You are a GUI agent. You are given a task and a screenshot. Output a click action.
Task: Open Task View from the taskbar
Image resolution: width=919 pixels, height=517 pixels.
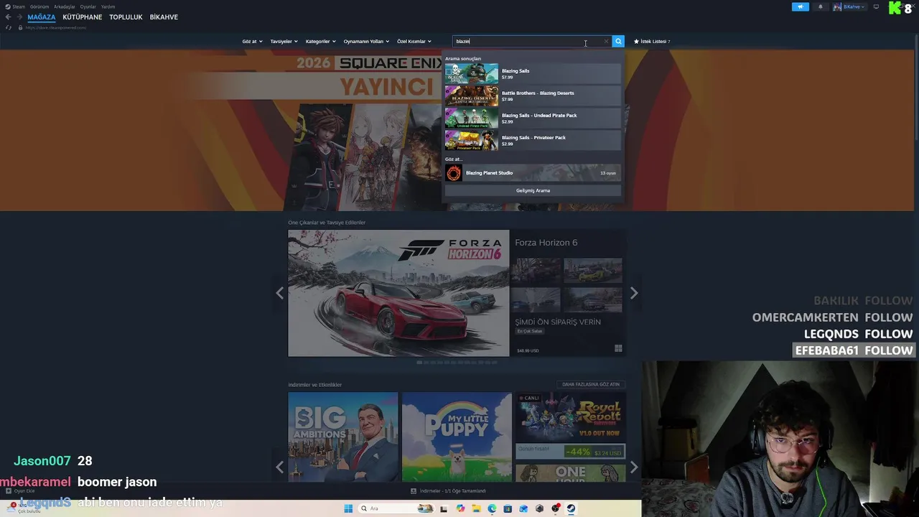coord(444,508)
